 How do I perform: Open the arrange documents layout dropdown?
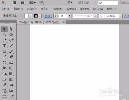[33, 3]
